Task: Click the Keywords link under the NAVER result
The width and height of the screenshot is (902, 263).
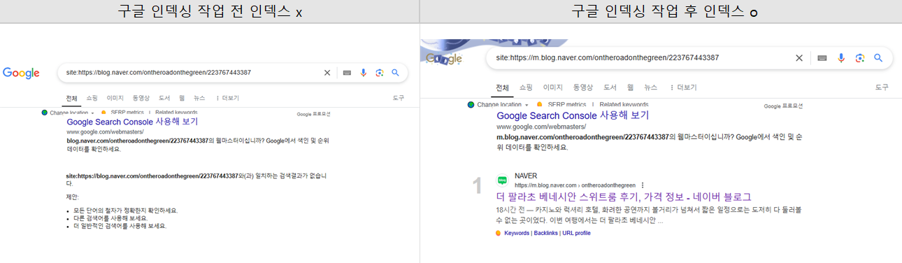Action: [517, 233]
